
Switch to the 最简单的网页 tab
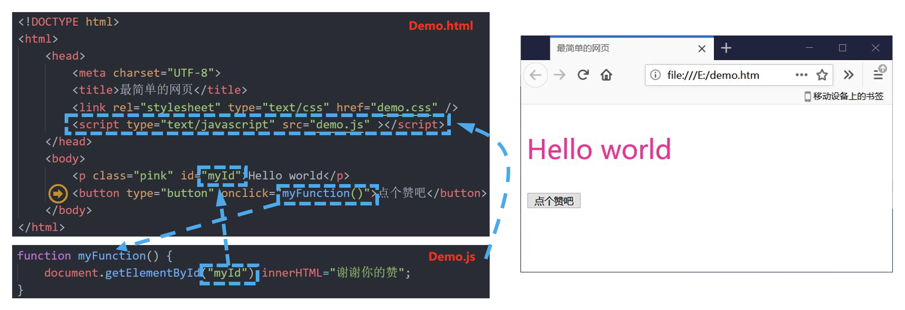tap(606, 48)
